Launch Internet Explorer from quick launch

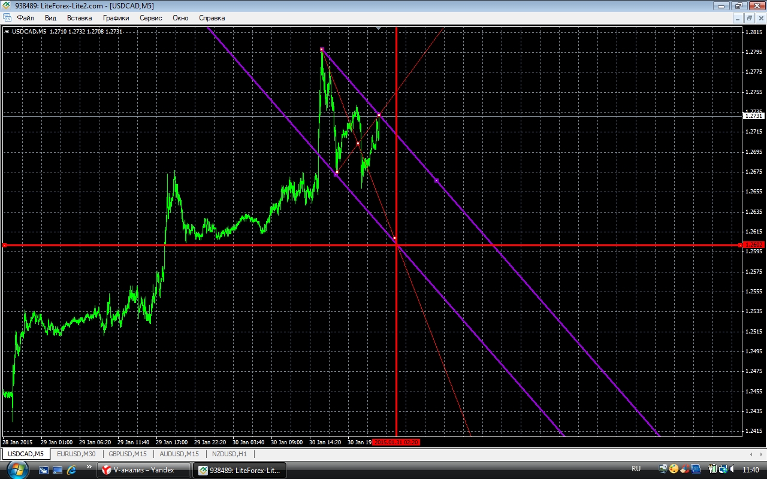[71, 470]
